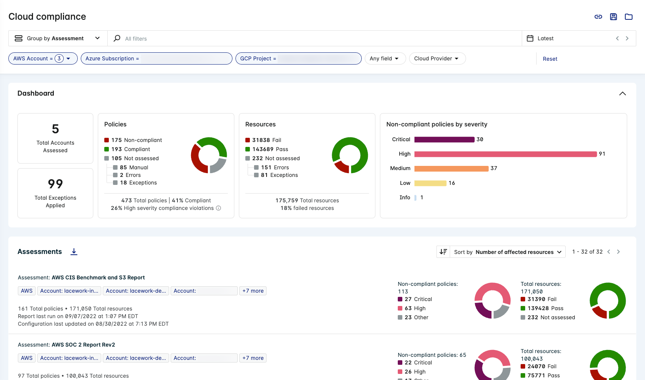645x380 pixels.
Task: Click the copy shareable link icon
Action: tap(598, 17)
